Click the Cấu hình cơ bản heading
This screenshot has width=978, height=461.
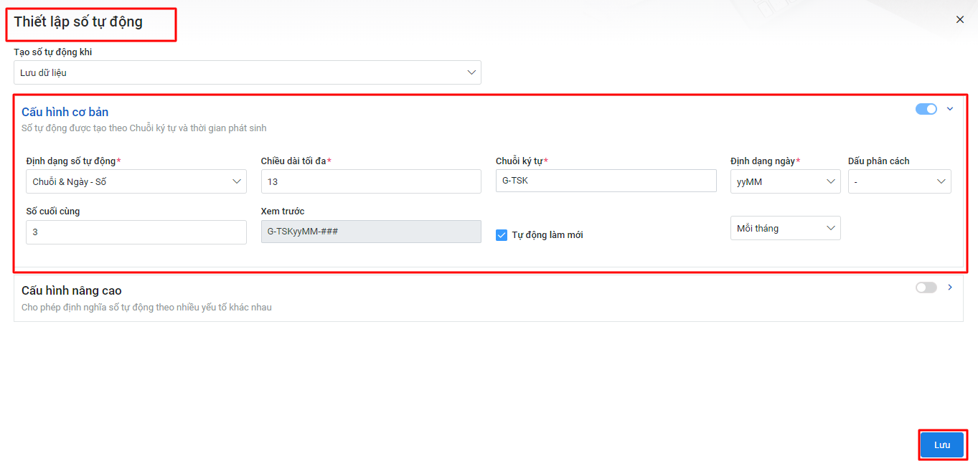click(65, 112)
